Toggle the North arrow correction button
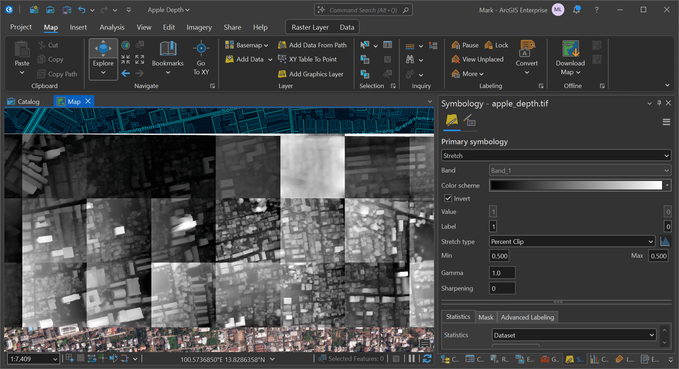The image size is (679, 369). click(113, 358)
